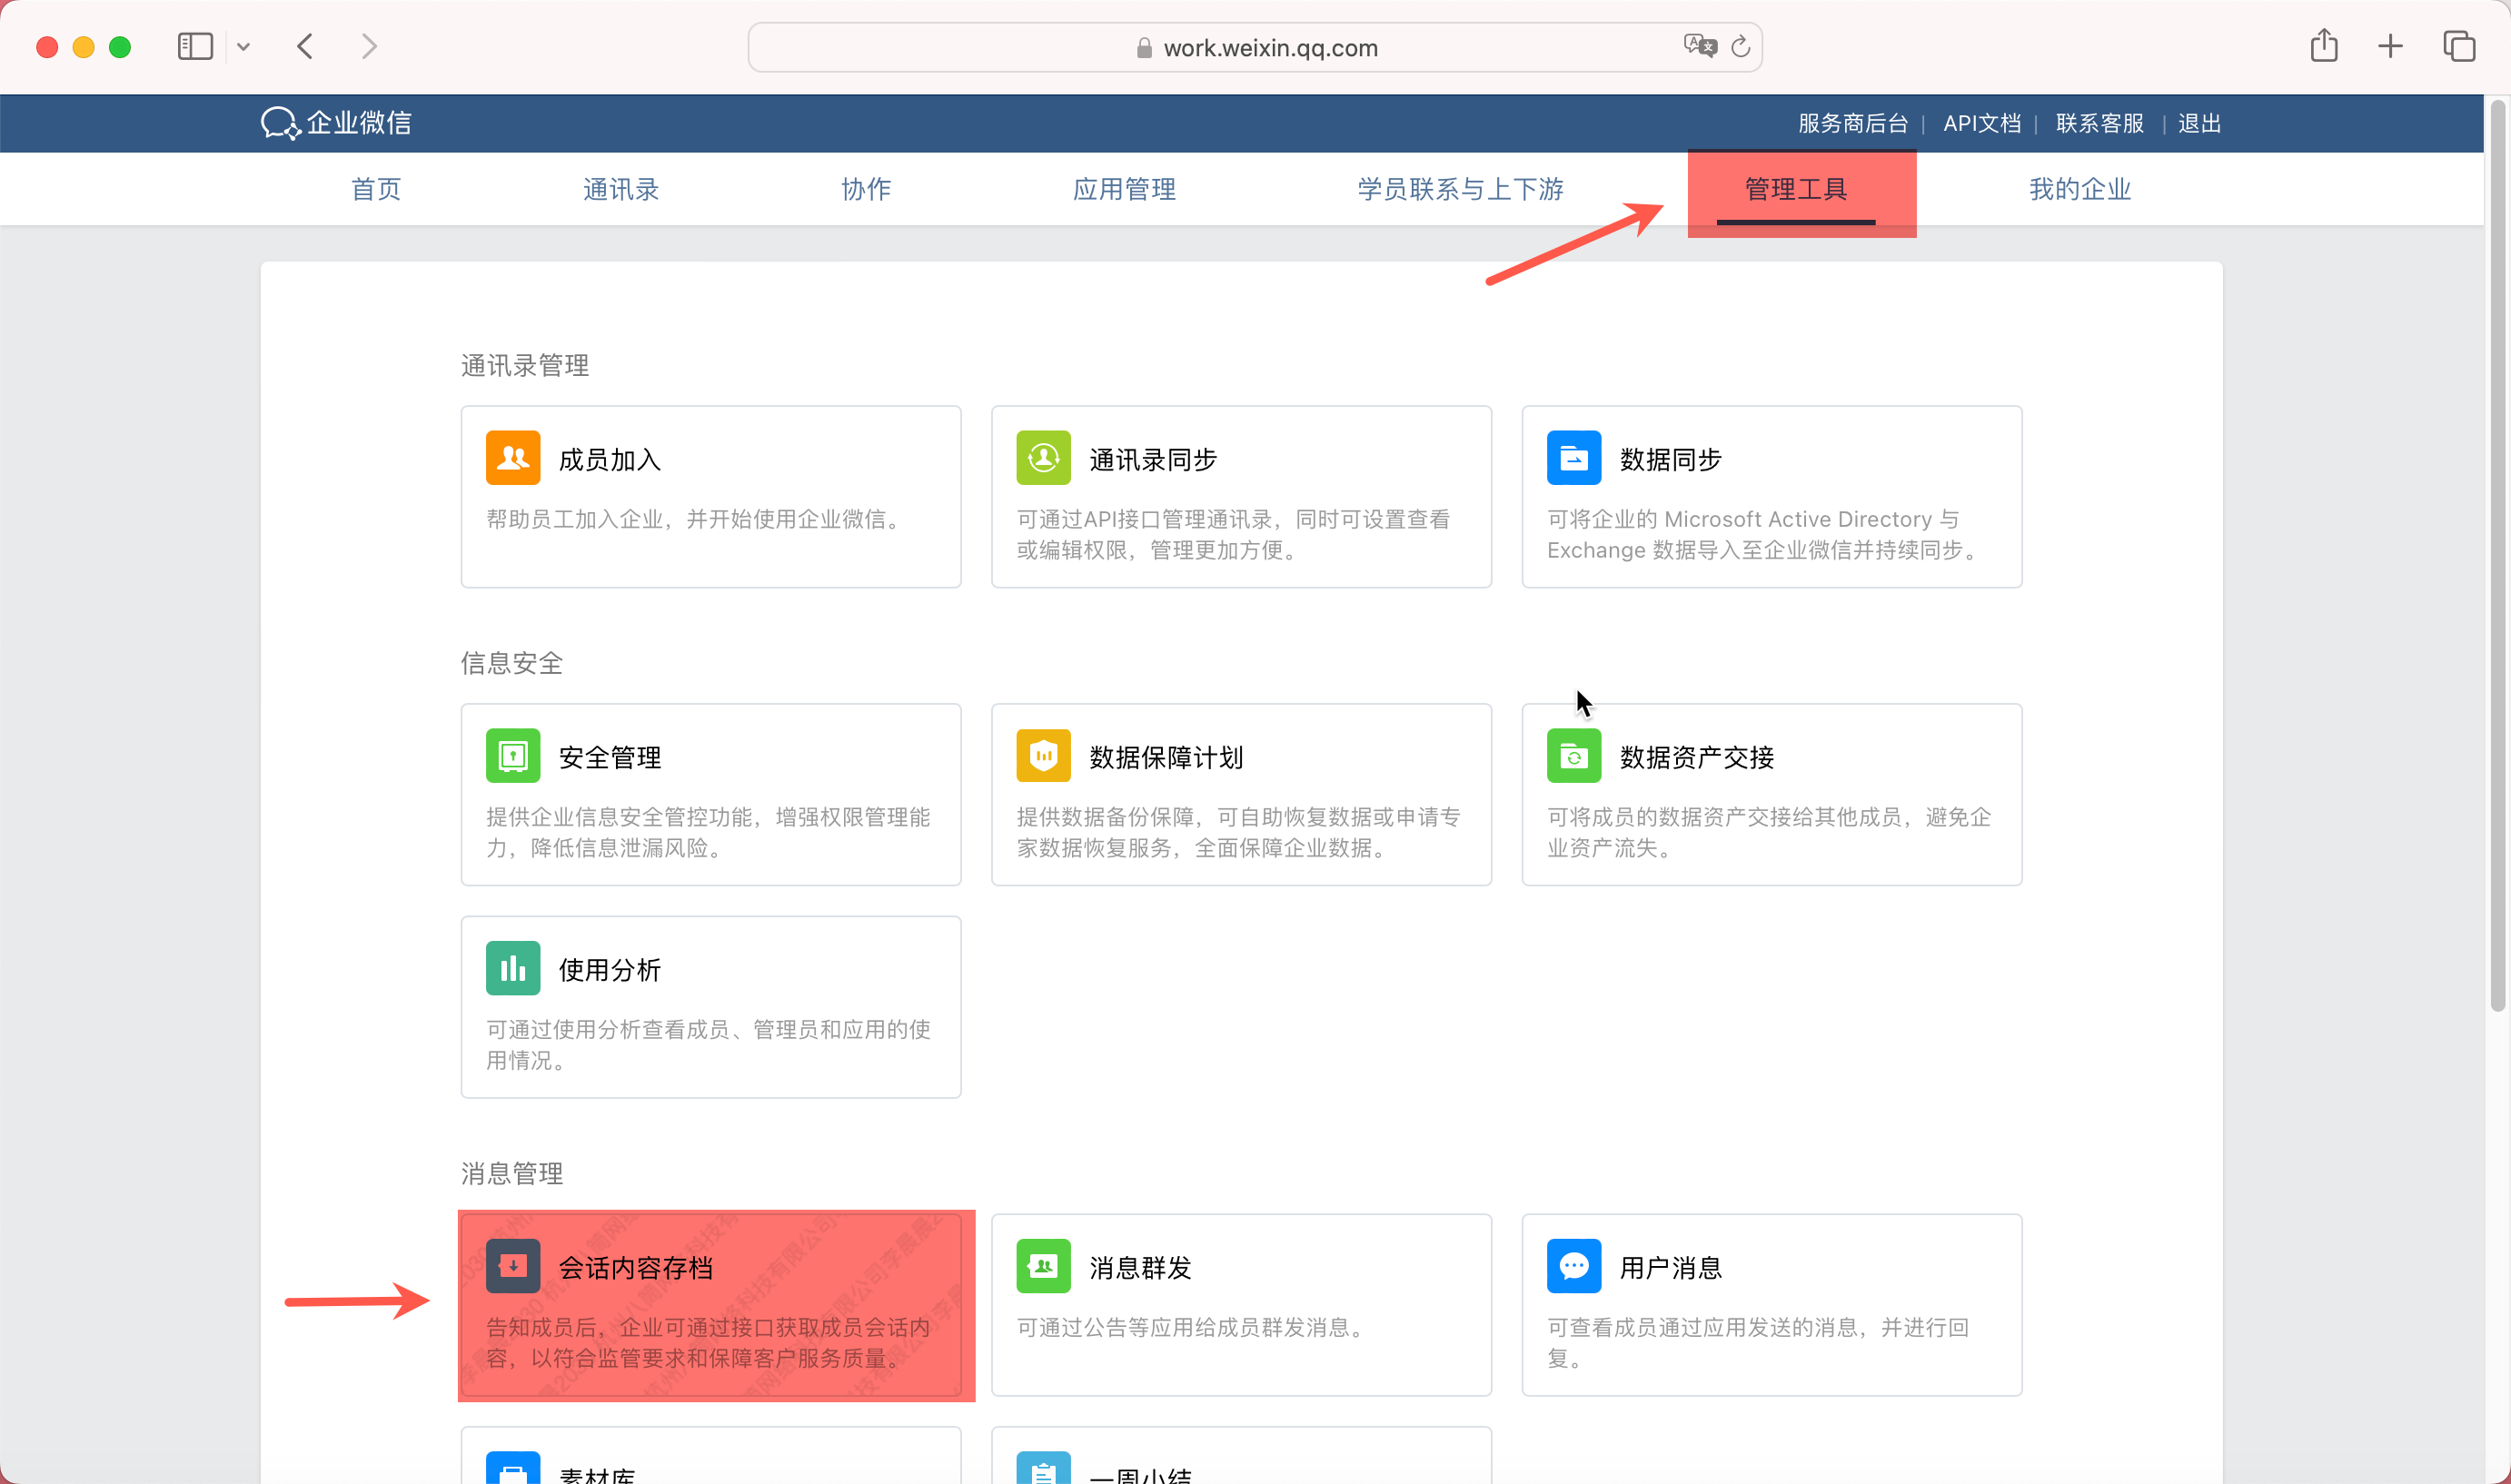The image size is (2511, 1484).
Task: Click the 通讯录同步 green sync icon
Action: pos(1043,458)
